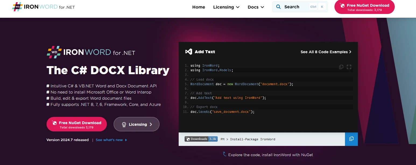Open the Licensing dropdown in the navbar

click(226, 7)
